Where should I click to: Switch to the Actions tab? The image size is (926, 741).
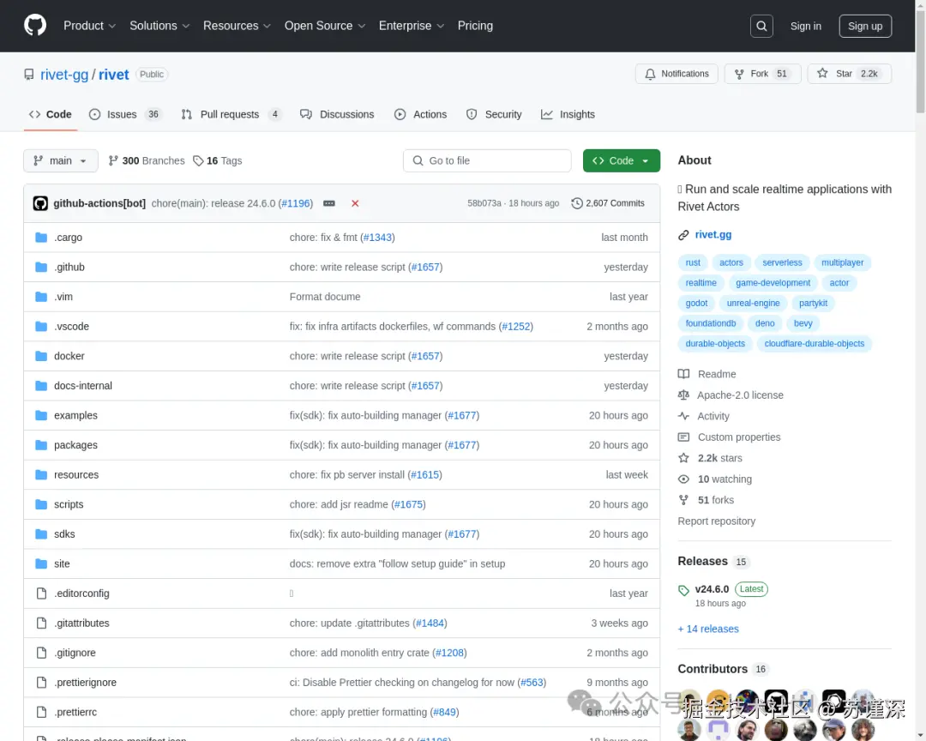point(420,115)
